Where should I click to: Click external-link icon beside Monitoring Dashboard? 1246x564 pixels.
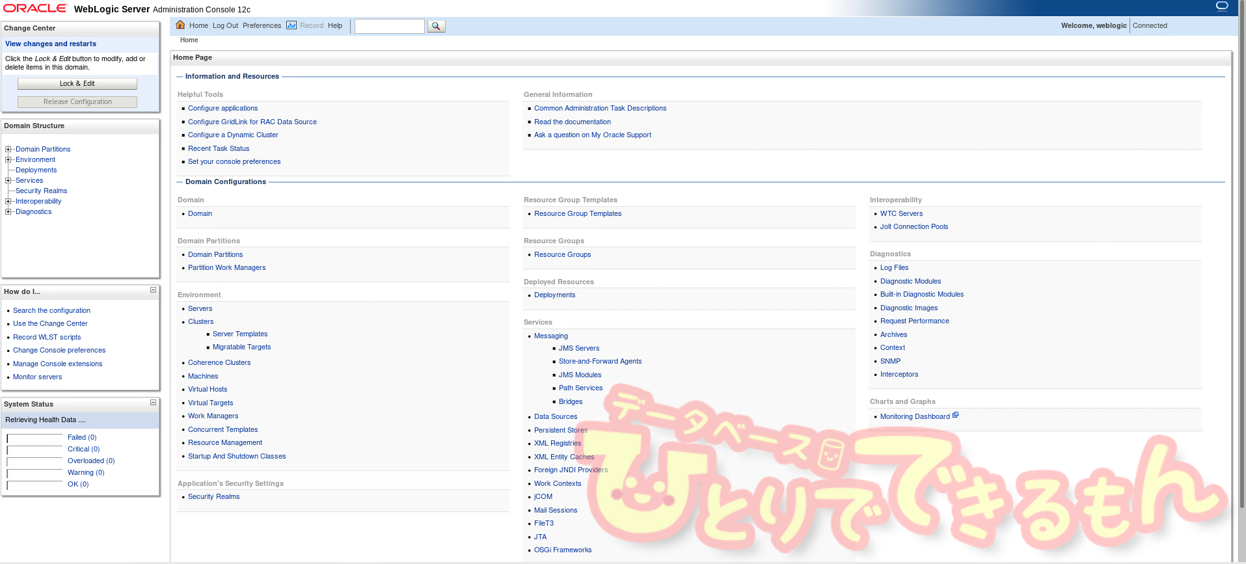coord(955,415)
